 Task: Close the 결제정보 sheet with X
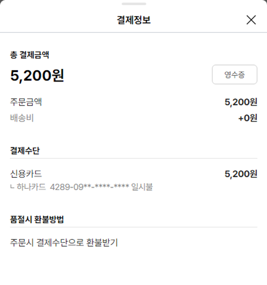coord(251,20)
